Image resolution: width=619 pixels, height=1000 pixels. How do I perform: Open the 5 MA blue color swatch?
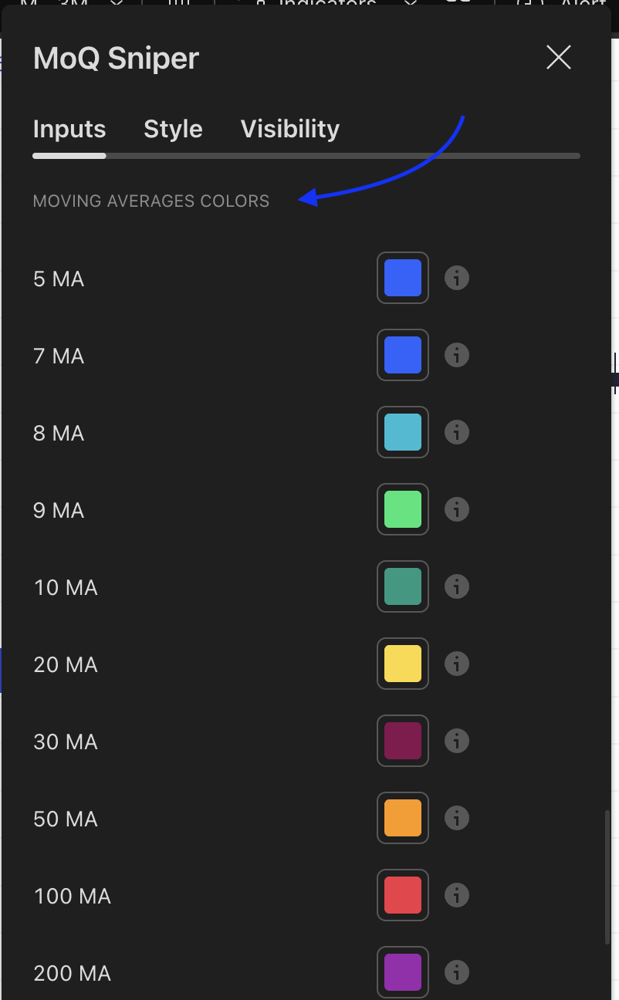point(403,278)
